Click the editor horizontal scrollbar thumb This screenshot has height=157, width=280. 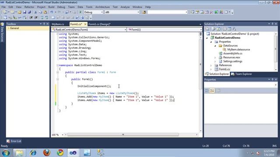tap(123, 135)
